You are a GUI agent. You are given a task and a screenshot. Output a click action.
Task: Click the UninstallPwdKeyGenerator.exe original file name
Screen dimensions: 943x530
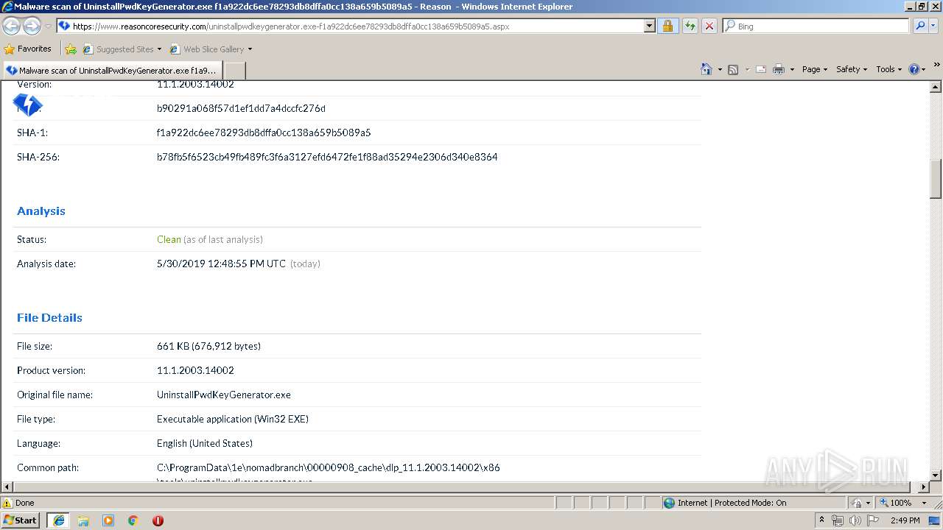click(x=224, y=395)
